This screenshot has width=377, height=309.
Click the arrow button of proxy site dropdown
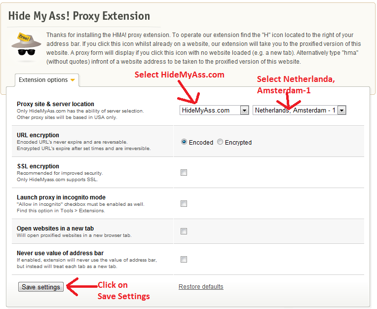pos(244,111)
